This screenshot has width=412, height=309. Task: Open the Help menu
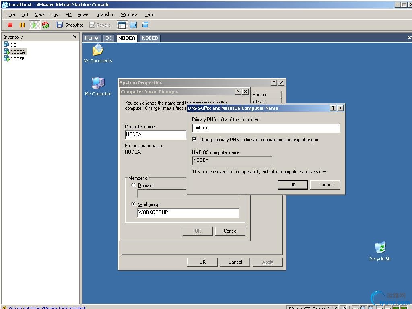coord(148,14)
